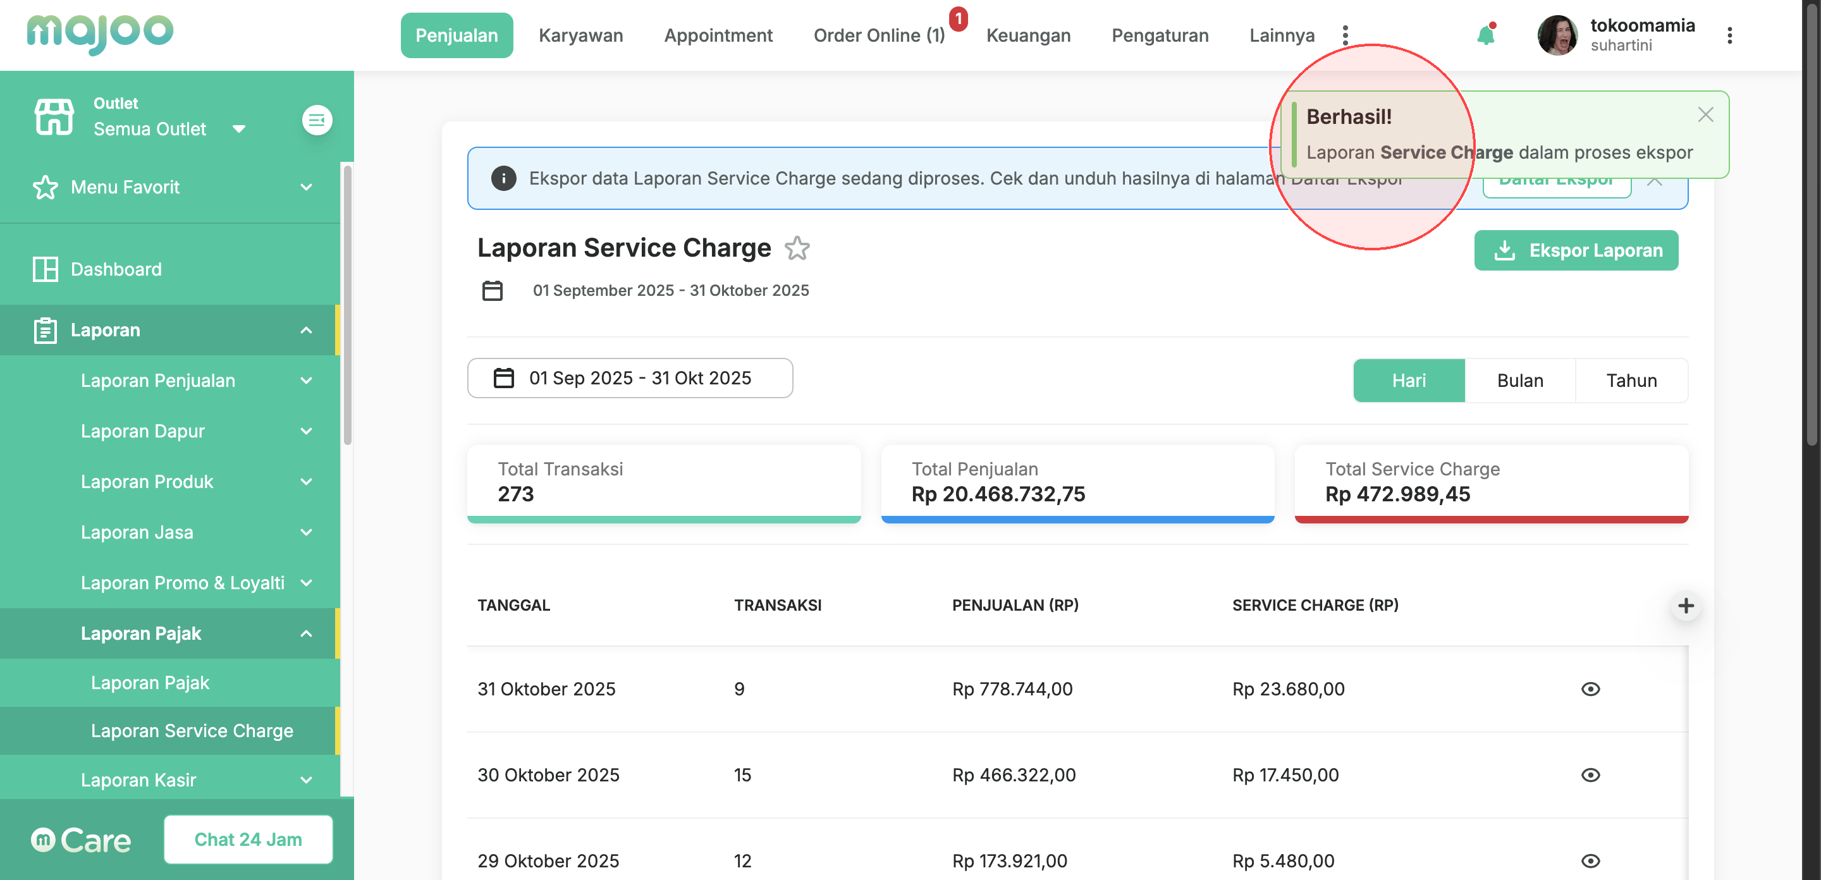View details for 30 Oktober 2025 row

click(x=1590, y=776)
